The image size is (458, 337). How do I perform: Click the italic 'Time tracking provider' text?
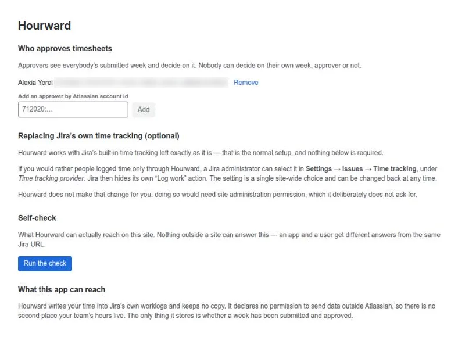pyautogui.click(x=51, y=178)
